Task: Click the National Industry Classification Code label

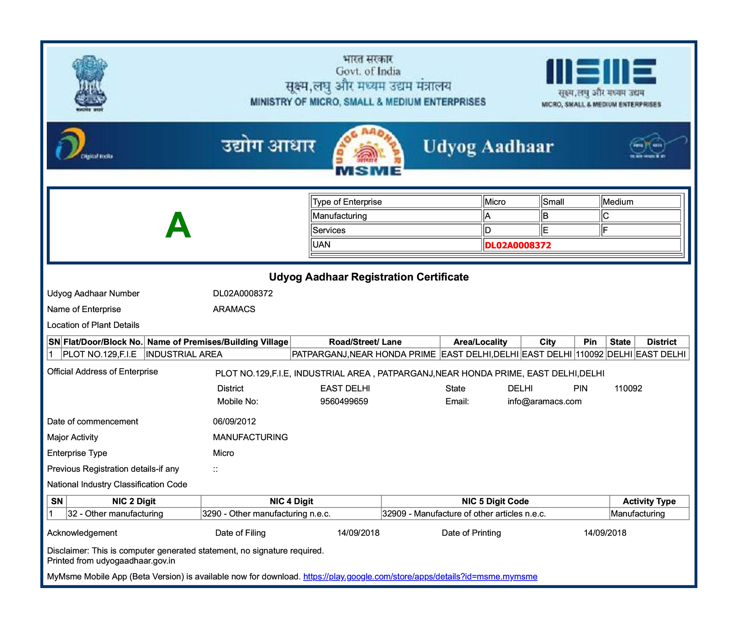Action: coord(117,484)
